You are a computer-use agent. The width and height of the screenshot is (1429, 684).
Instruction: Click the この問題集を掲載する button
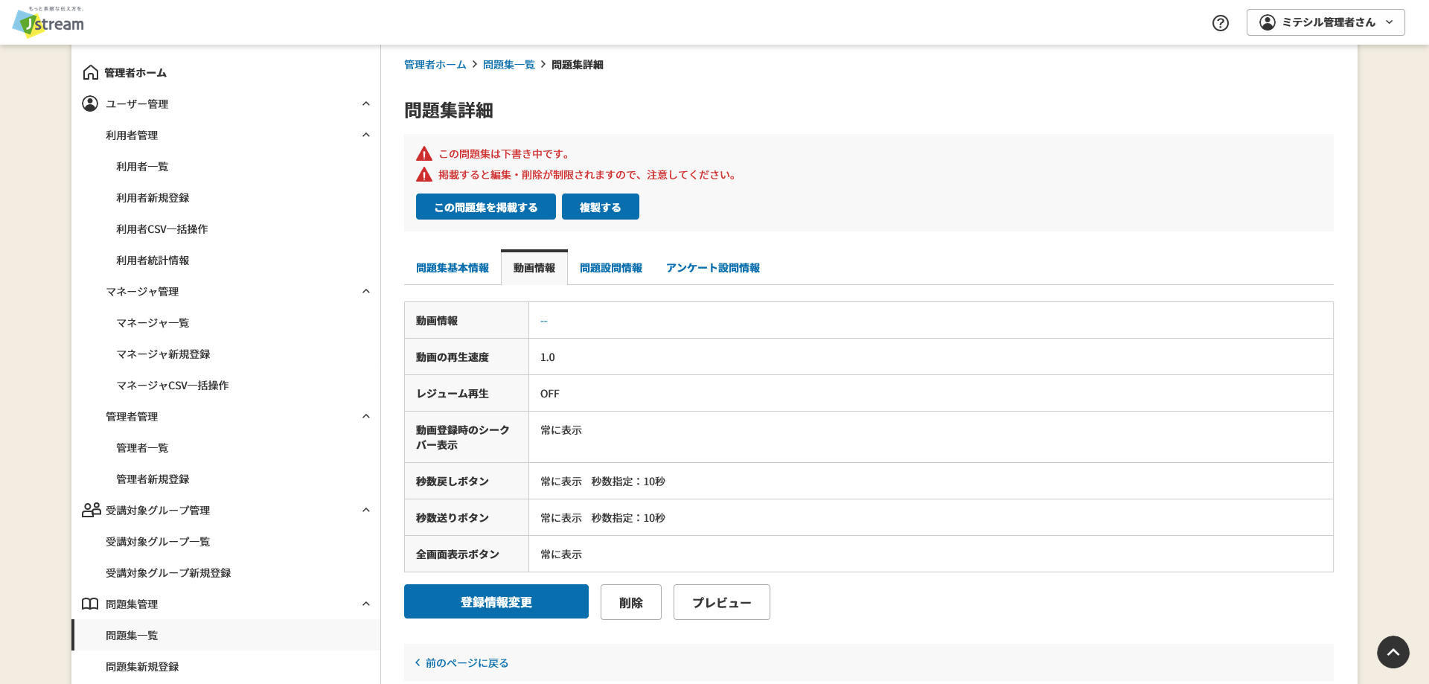(x=486, y=207)
